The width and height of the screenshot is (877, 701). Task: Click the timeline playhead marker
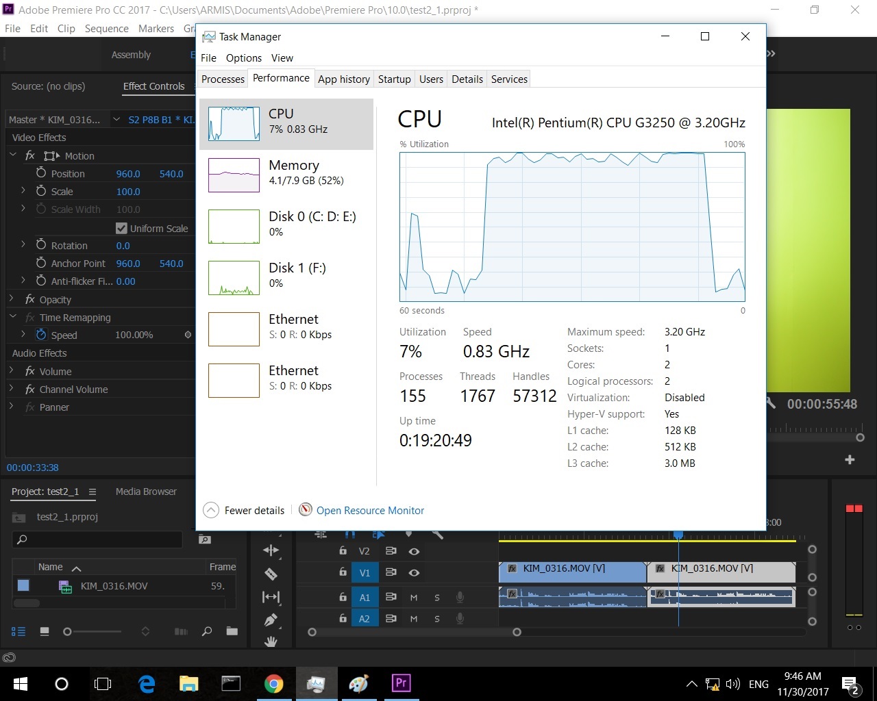pyautogui.click(x=678, y=535)
